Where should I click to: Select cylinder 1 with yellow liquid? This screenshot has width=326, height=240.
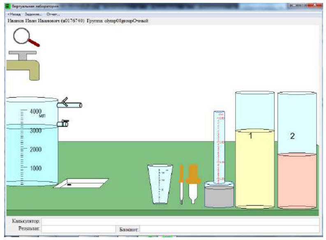click(255, 150)
